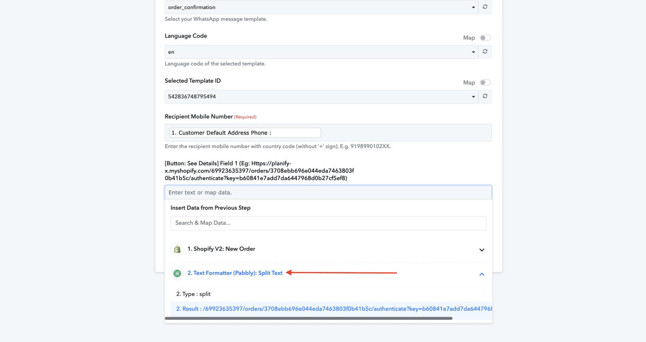Select the 2. Type split item
The image size is (646, 342).
193,294
